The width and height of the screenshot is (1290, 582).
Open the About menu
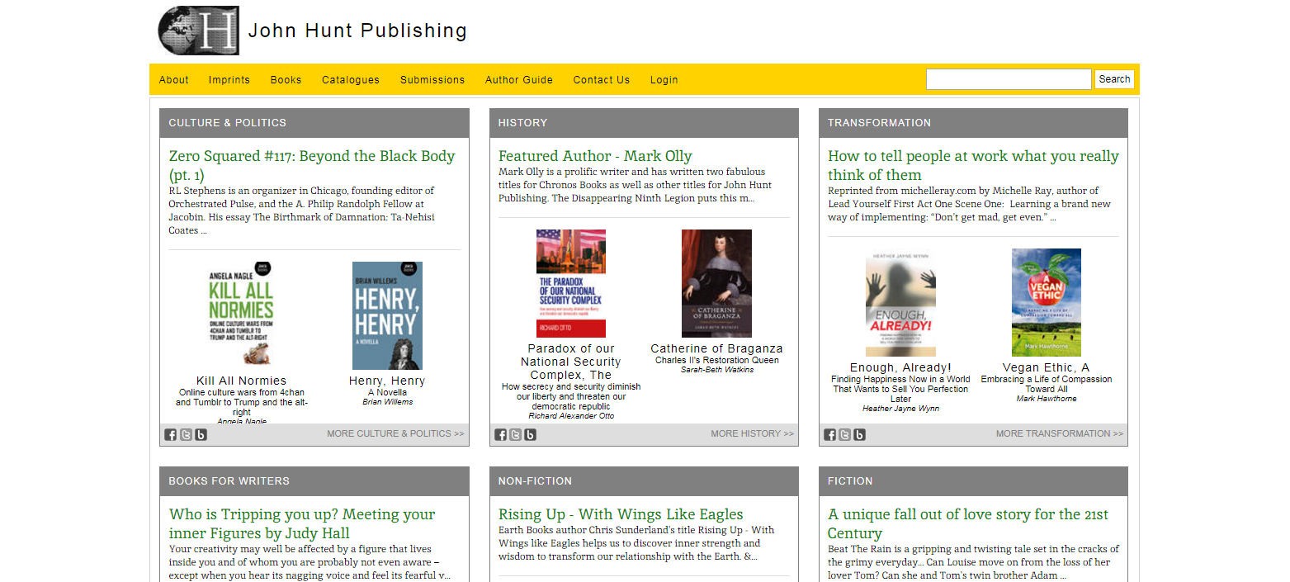coord(174,80)
